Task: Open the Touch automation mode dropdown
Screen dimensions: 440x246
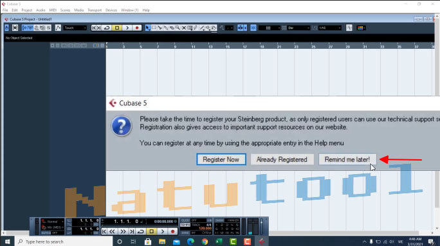Action: 75,28
